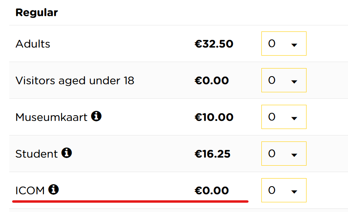Click the red underline beneath ICOM row
This screenshot has height=212, width=348.
(x=130, y=202)
